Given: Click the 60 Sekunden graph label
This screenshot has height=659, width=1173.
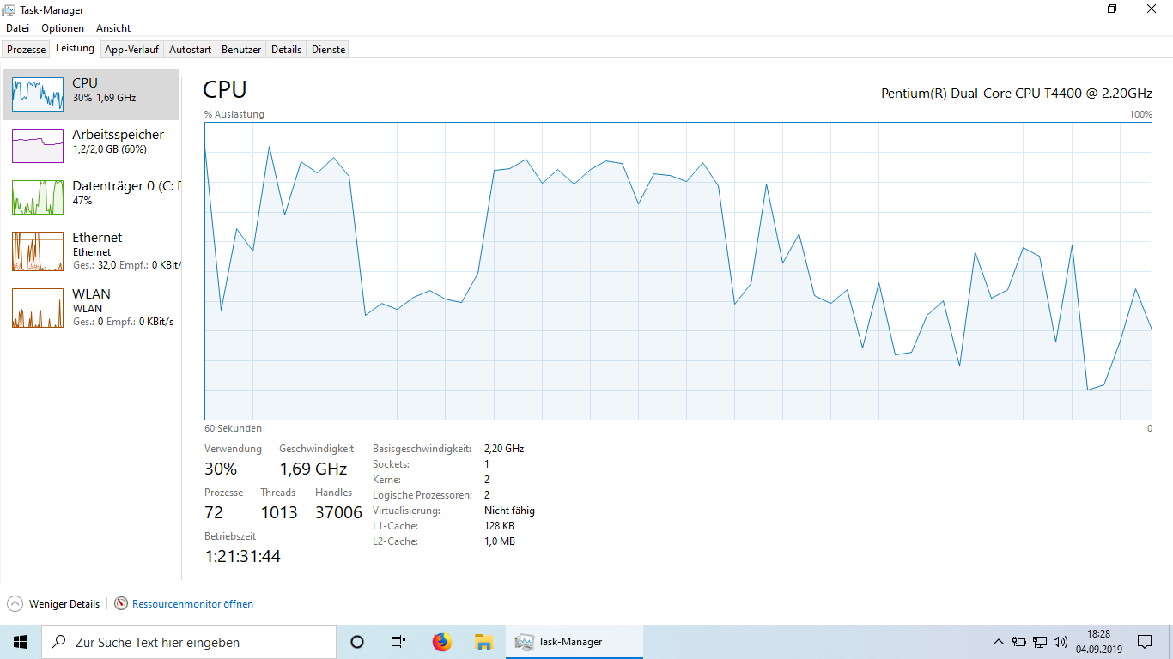Looking at the screenshot, I should (233, 428).
